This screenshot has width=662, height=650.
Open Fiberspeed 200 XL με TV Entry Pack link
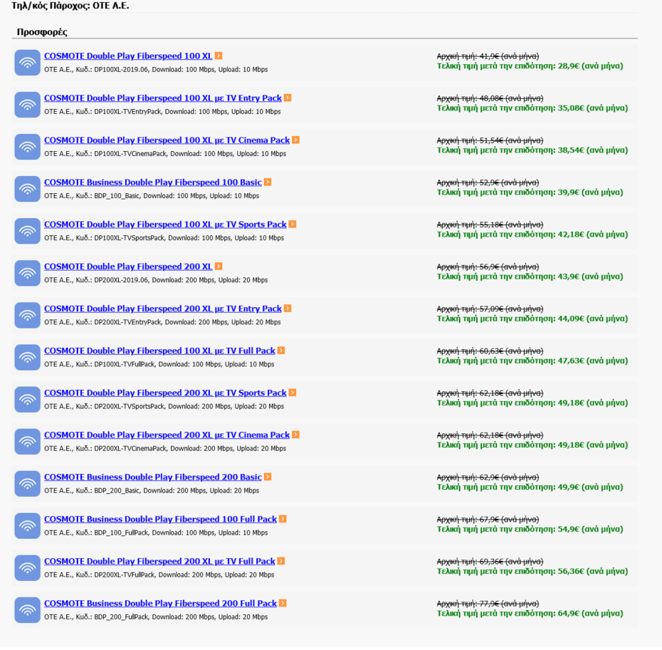[x=163, y=309]
